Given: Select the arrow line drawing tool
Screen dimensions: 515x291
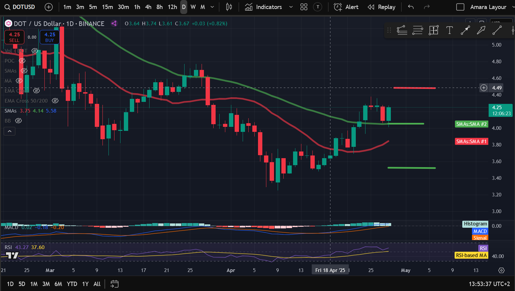Looking at the screenshot, I should pos(465,30).
